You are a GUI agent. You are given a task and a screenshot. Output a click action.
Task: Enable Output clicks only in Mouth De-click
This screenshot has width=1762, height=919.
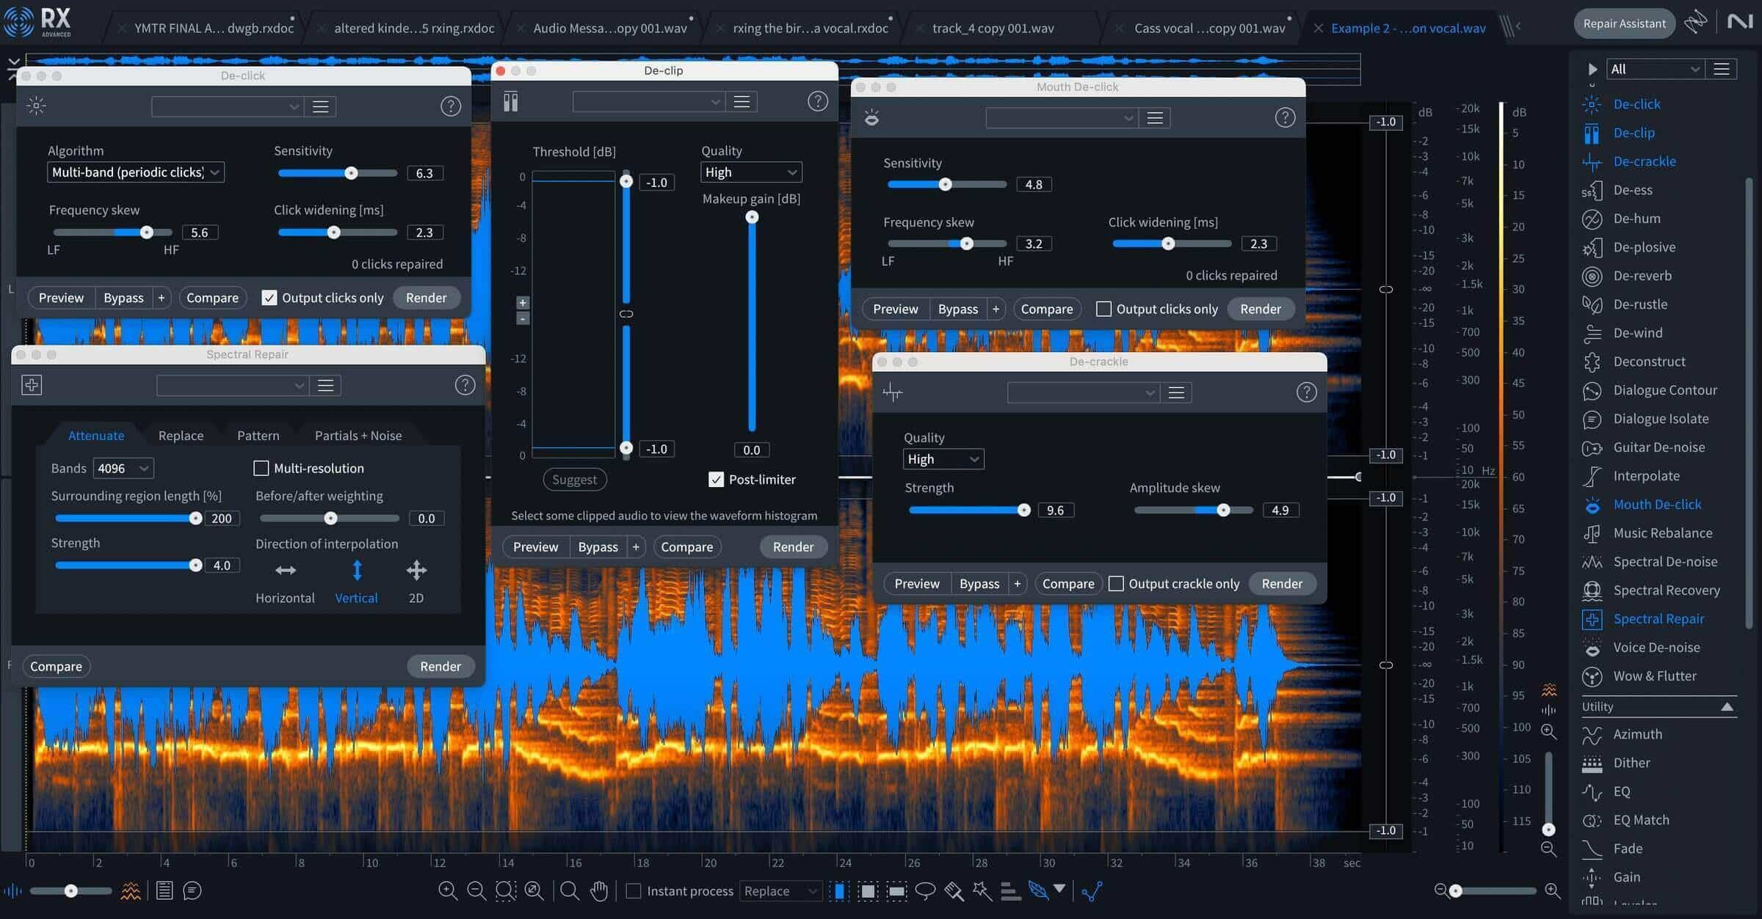[1103, 309]
